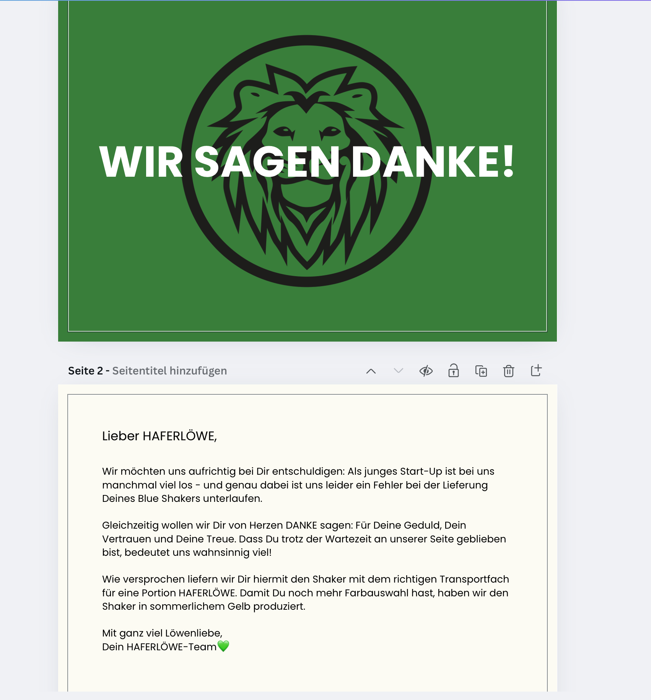The image size is (651, 700).
Task: Click the paragraph starting Wie versprochen liefern
Action: click(x=306, y=593)
